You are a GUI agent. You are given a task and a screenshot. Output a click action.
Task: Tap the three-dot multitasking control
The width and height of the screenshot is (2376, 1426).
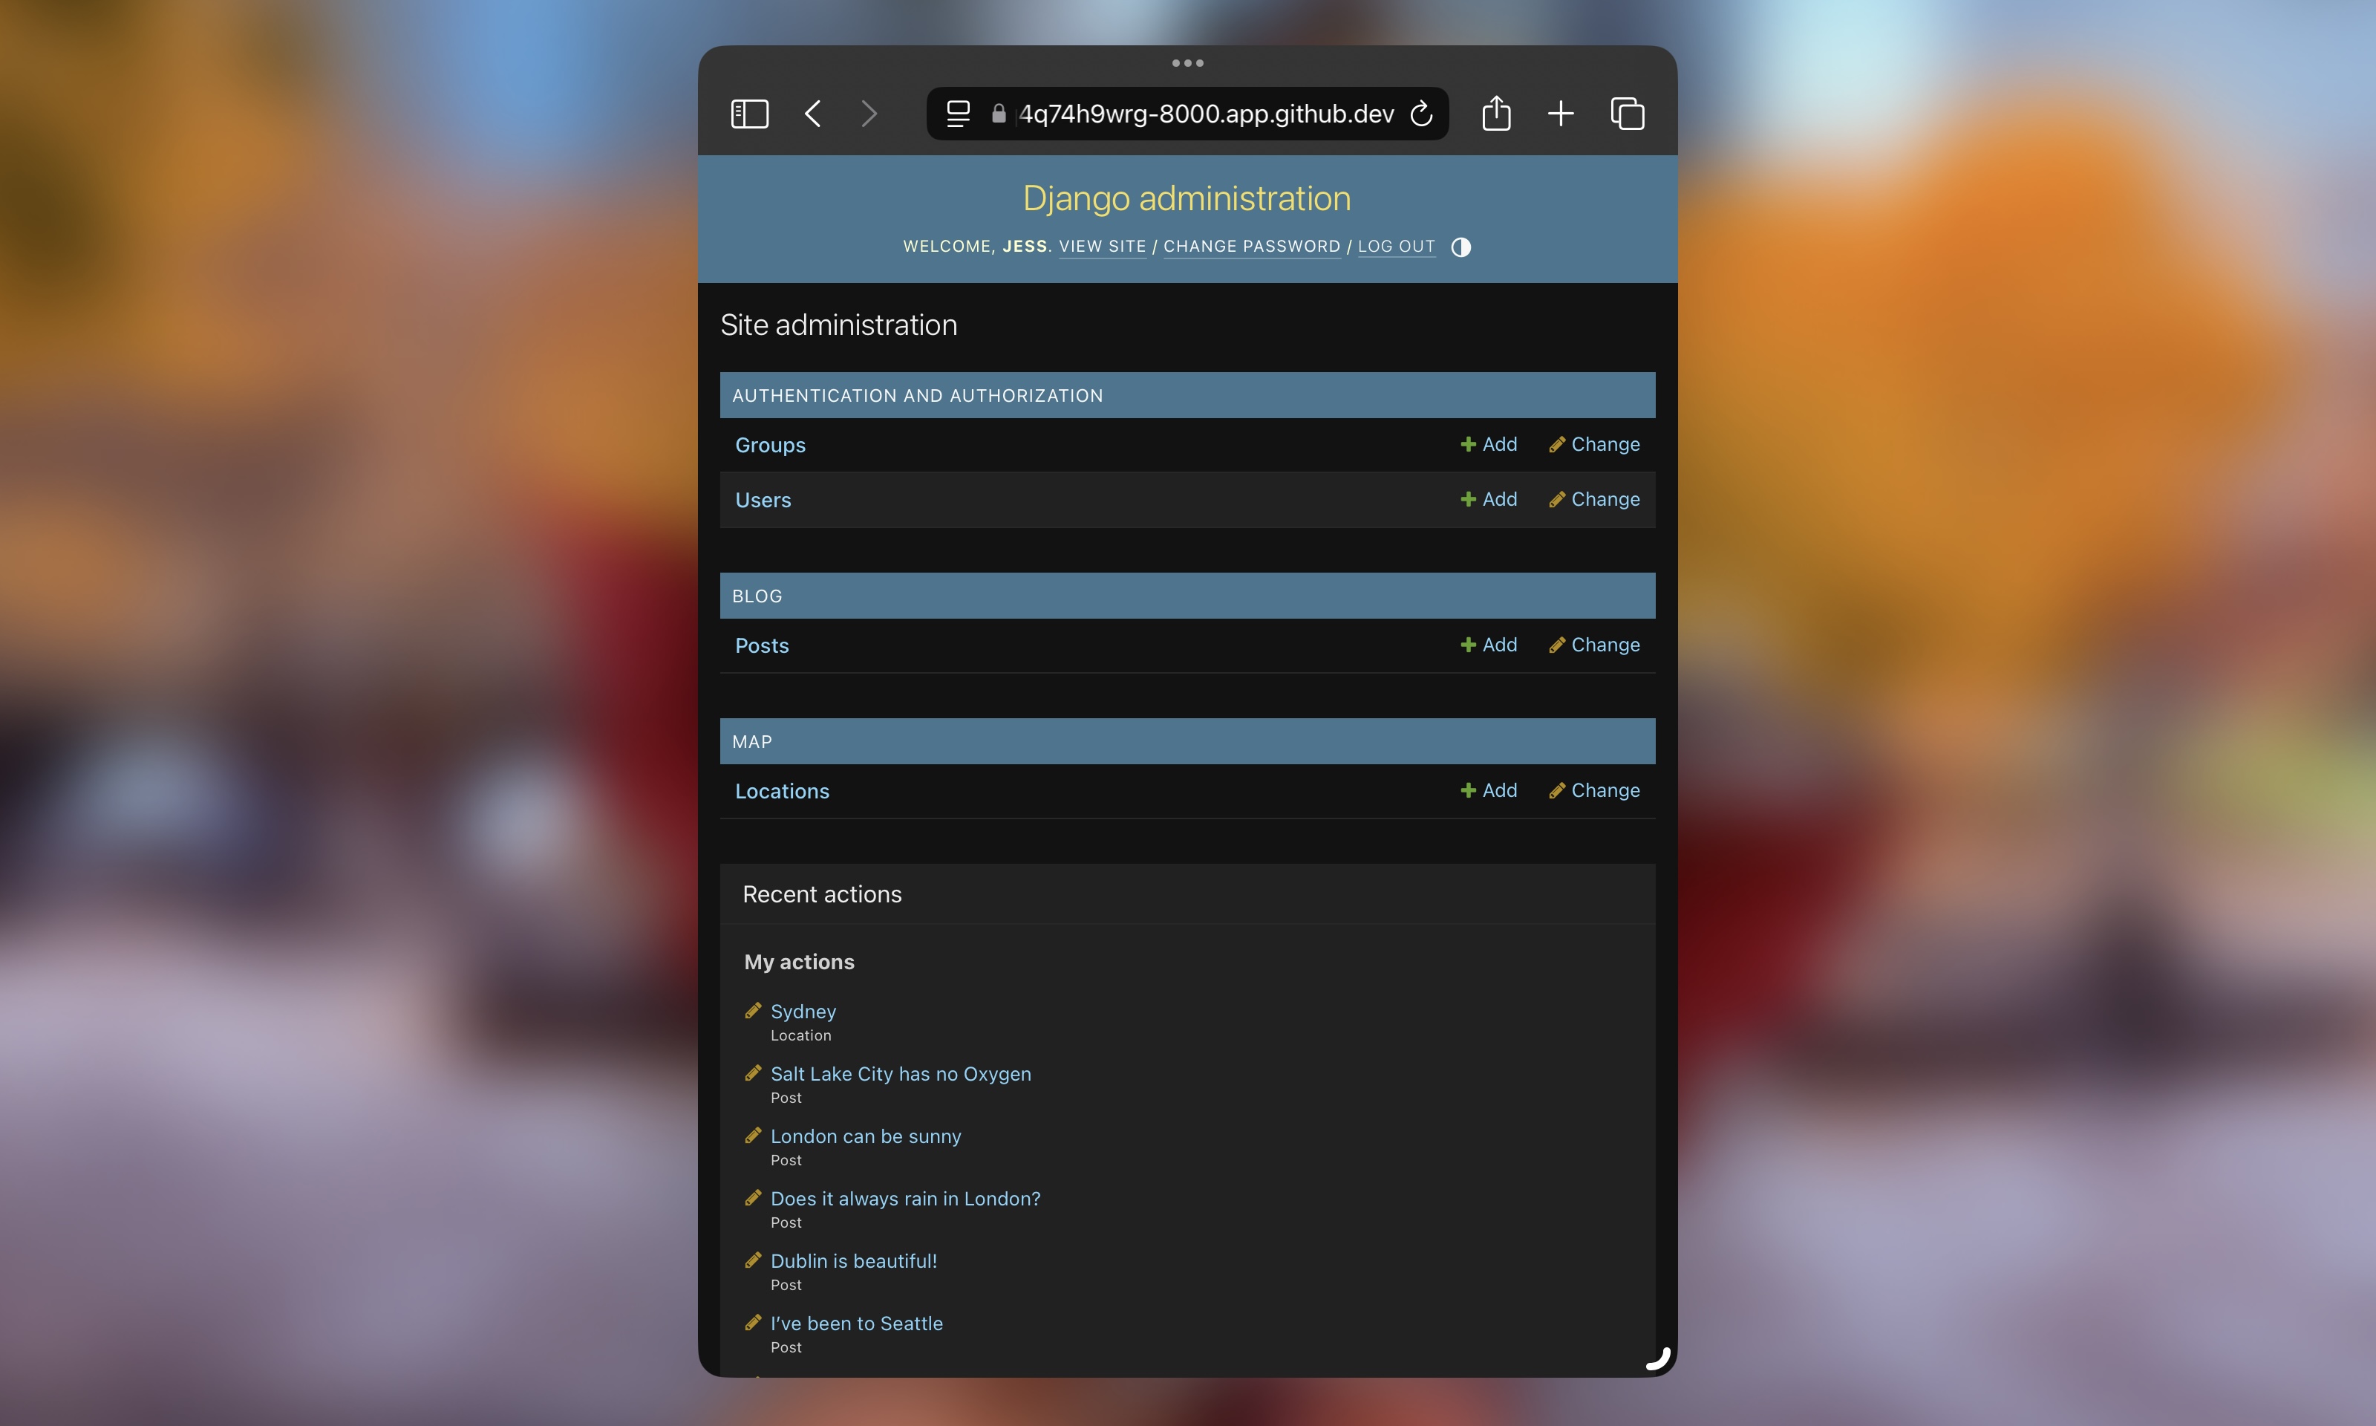click(x=1187, y=63)
